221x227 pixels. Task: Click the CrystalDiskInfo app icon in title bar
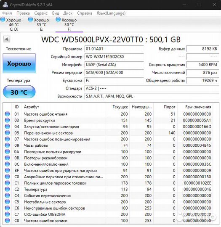(x=5, y=5)
